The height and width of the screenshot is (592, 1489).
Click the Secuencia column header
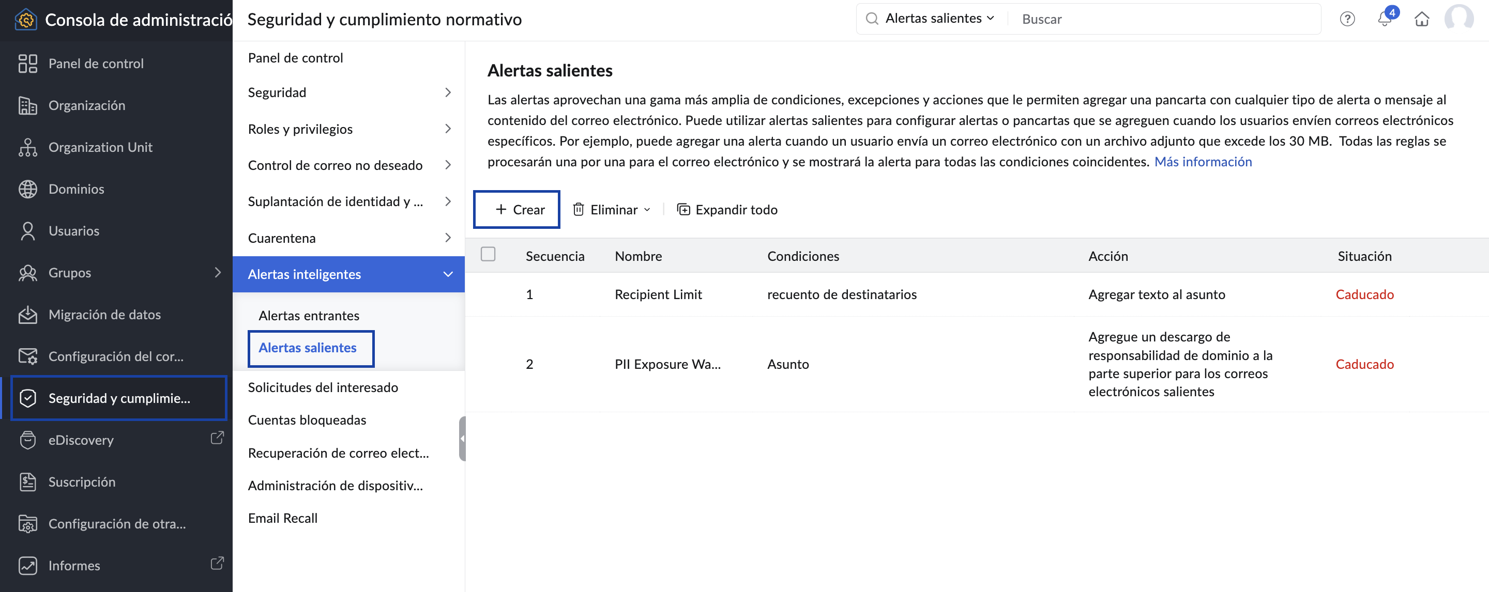pyautogui.click(x=555, y=256)
